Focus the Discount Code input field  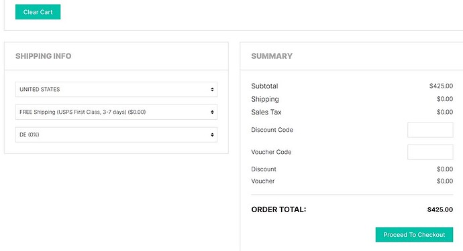click(x=430, y=130)
